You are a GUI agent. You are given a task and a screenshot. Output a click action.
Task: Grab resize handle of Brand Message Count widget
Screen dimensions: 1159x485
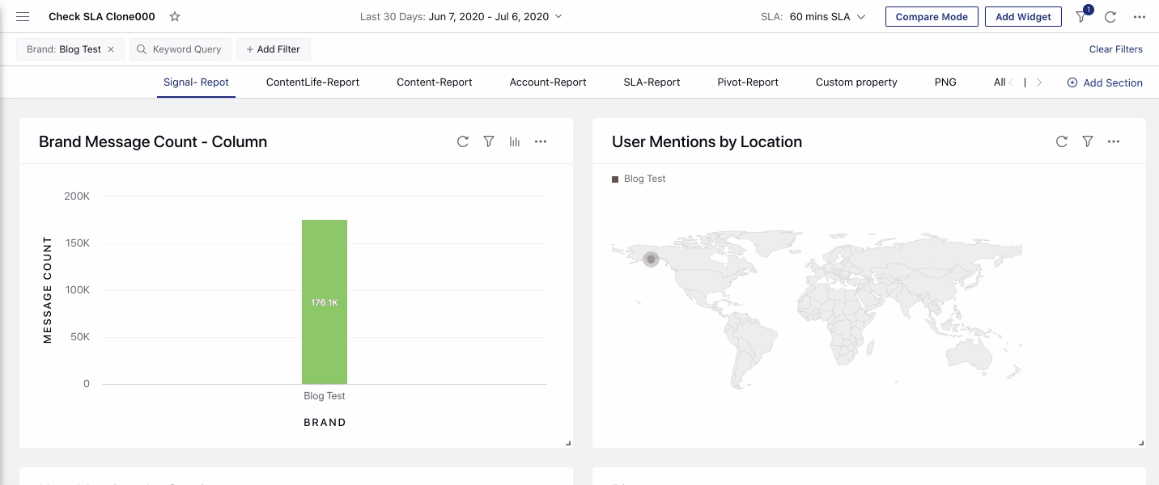tap(568, 443)
